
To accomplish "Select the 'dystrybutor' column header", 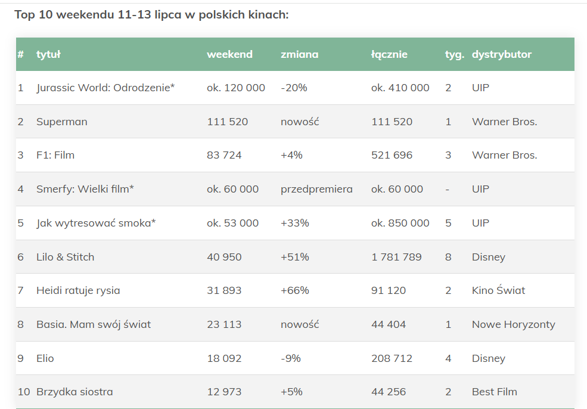I will coord(501,54).
